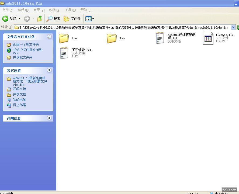
Task: Collapse the 其它位置 panel
Action: 49,70
